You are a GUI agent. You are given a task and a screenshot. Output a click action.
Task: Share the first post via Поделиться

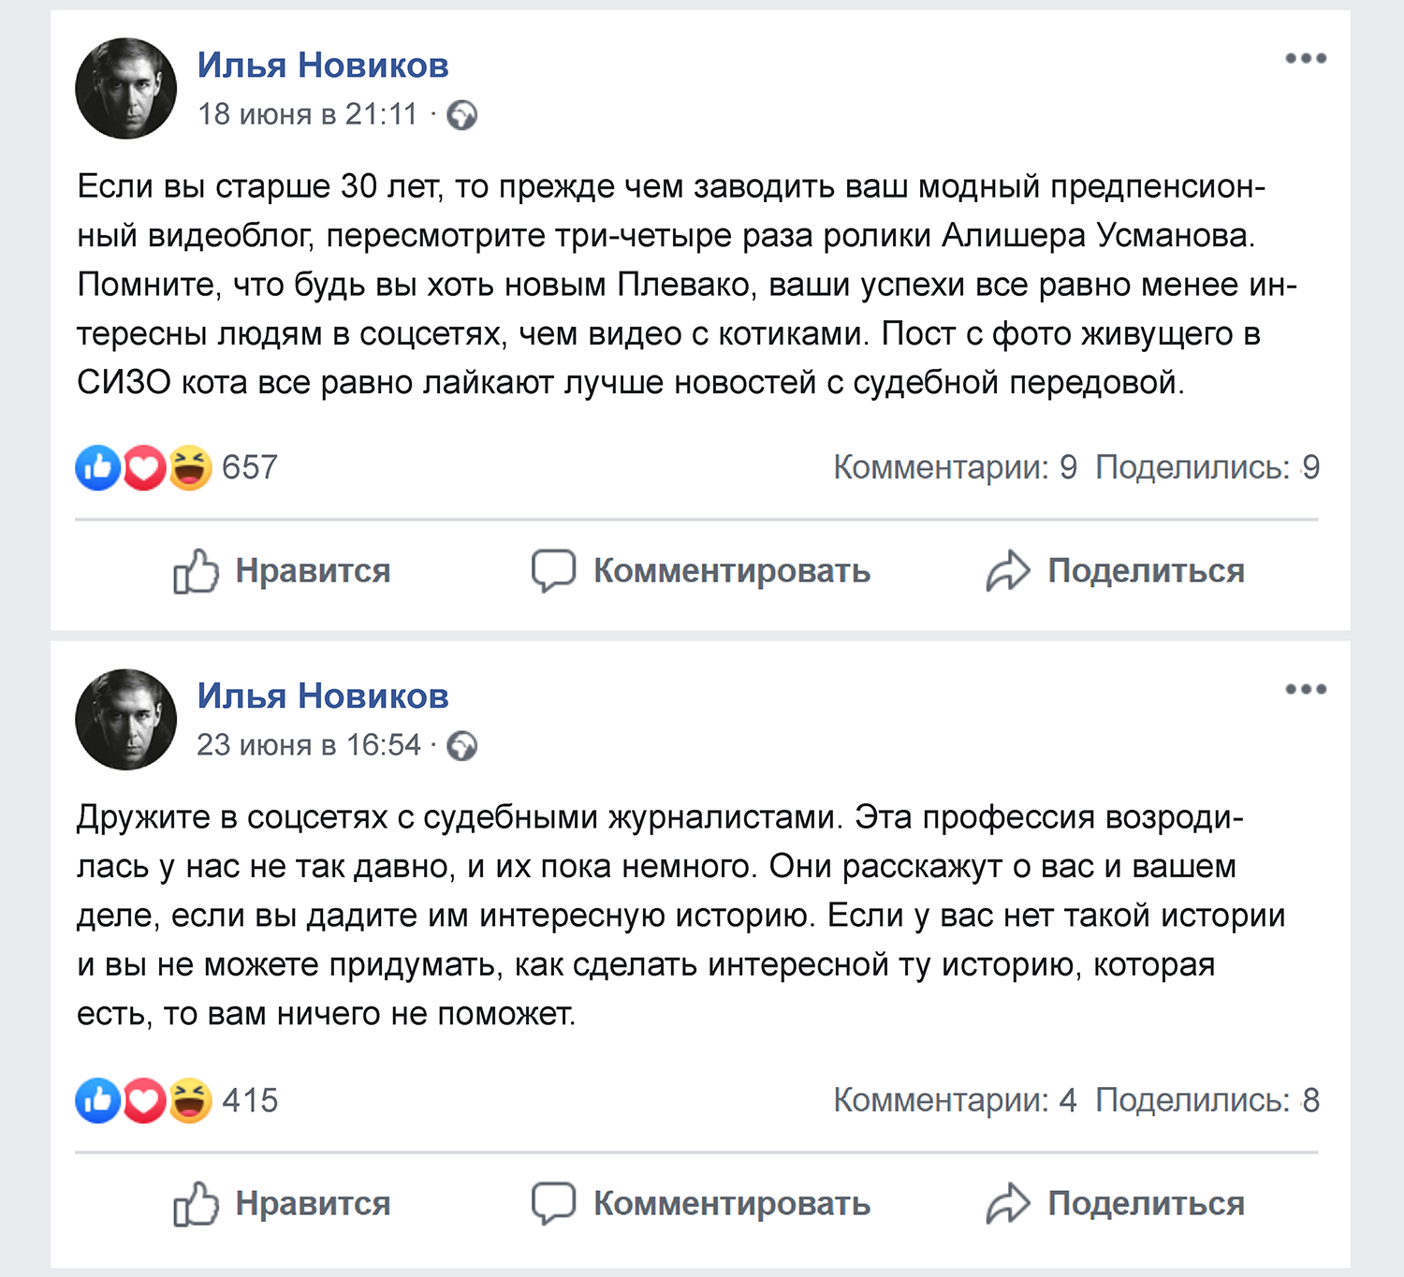click(x=1115, y=571)
